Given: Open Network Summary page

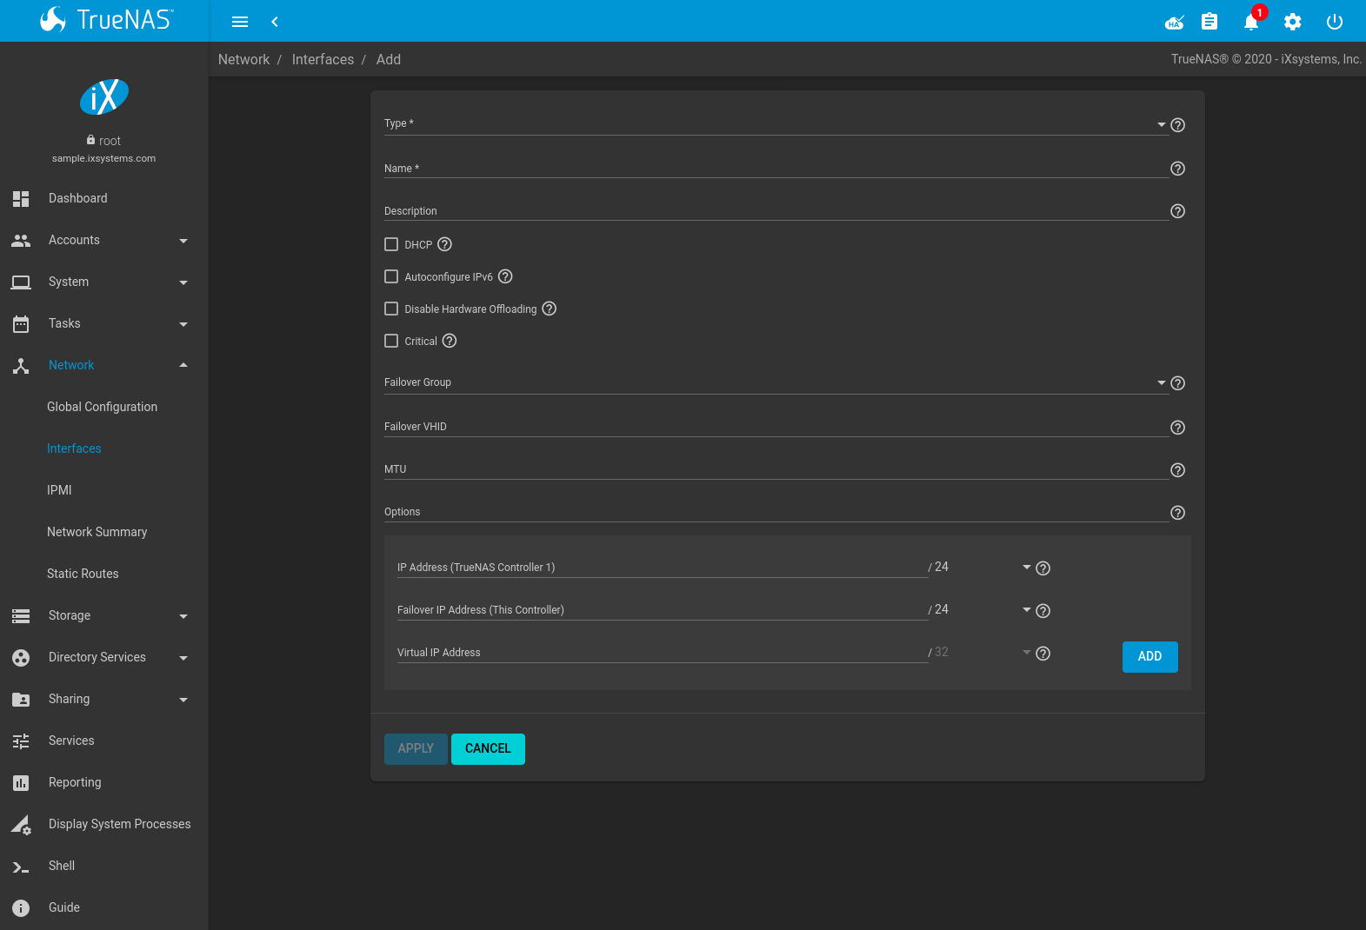Looking at the screenshot, I should click(97, 532).
